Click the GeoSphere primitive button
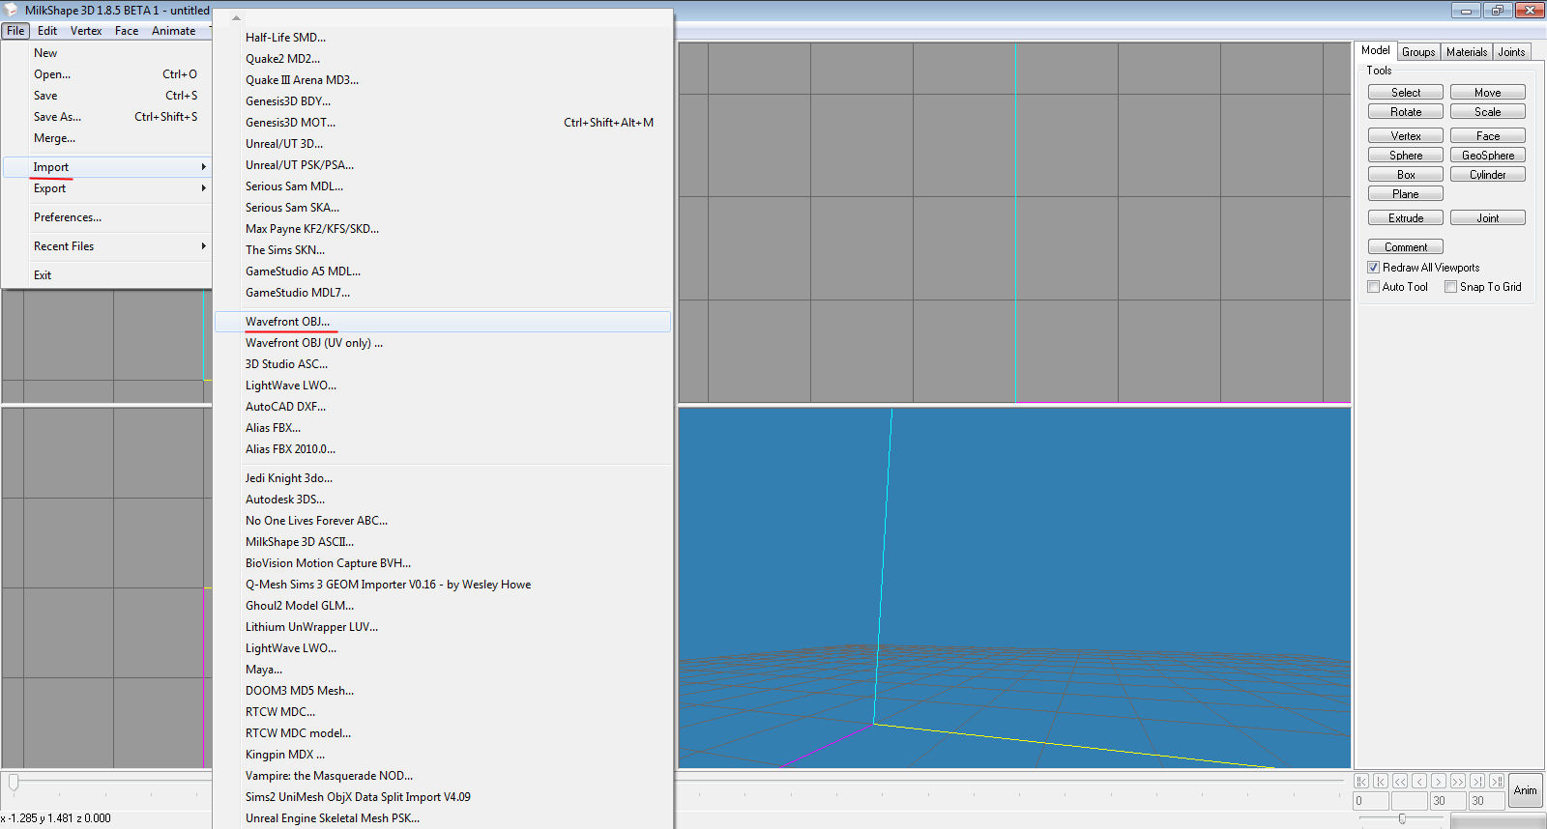1547x829 pixels. coord(1488,156)
